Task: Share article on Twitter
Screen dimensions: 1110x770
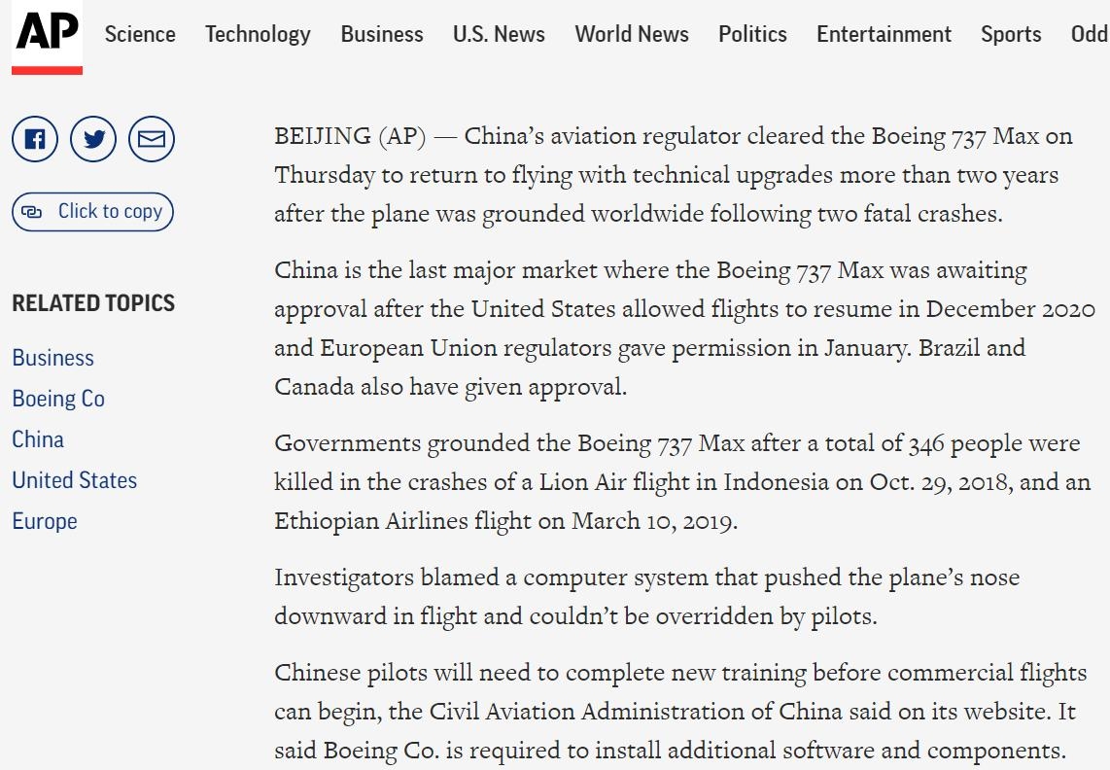Action: click(93, 139)
